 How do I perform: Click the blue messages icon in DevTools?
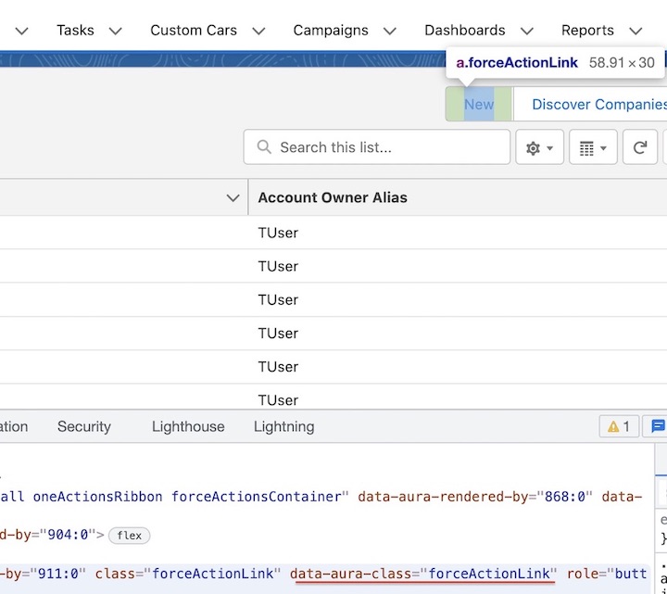658,426
